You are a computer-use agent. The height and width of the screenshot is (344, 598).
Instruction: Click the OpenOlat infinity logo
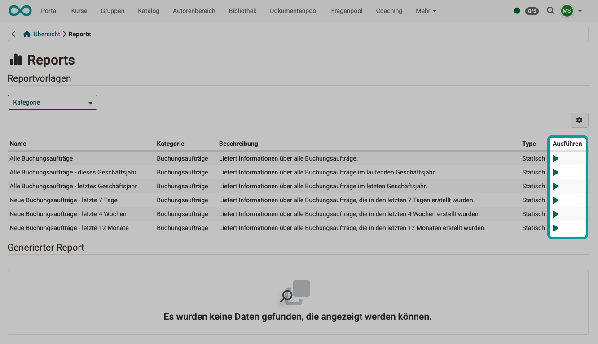pyautogui.click(x=20, y=10)
